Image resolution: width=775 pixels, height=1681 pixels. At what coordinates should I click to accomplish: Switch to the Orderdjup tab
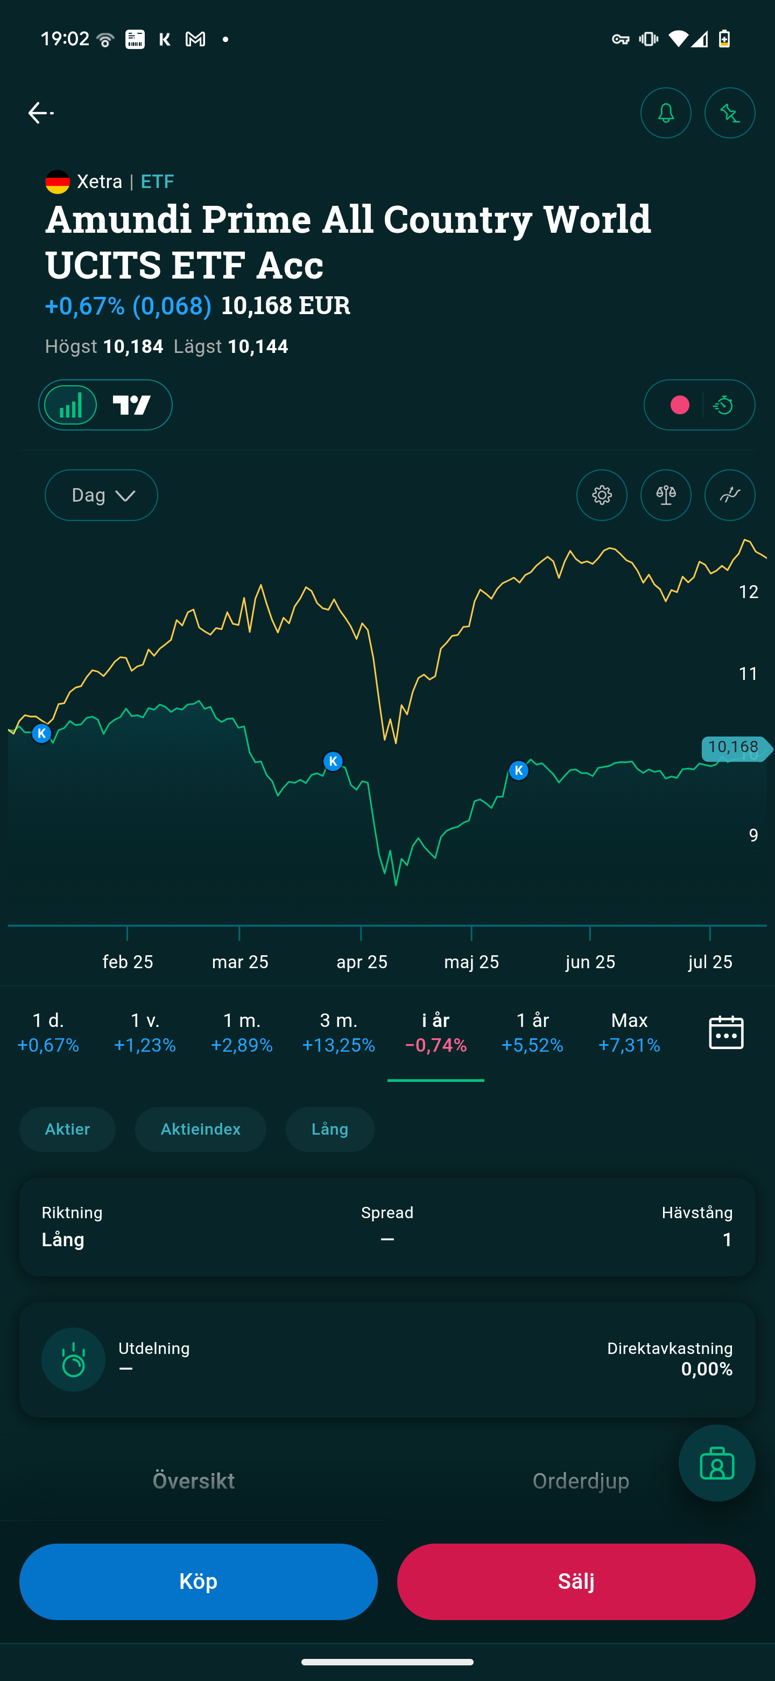580,1481
